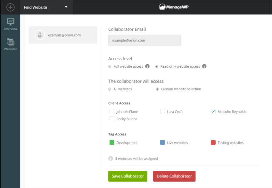
Task: Click Save Collaborator button
Action: coord(128,176)
